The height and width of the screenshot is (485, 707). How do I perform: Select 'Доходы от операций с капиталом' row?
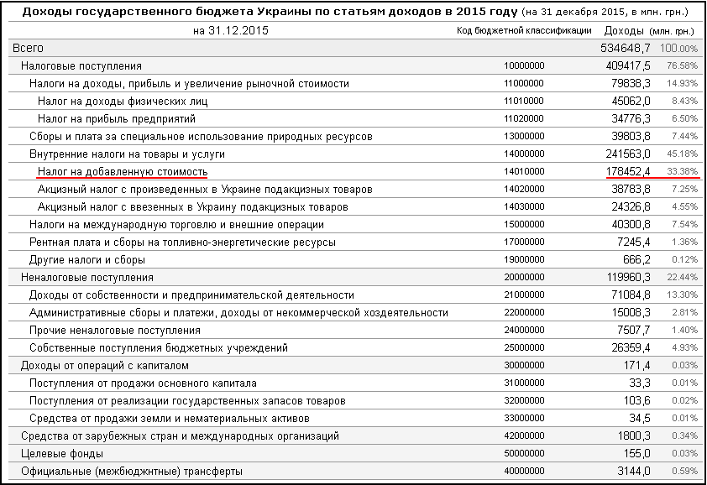pos(104,366)
